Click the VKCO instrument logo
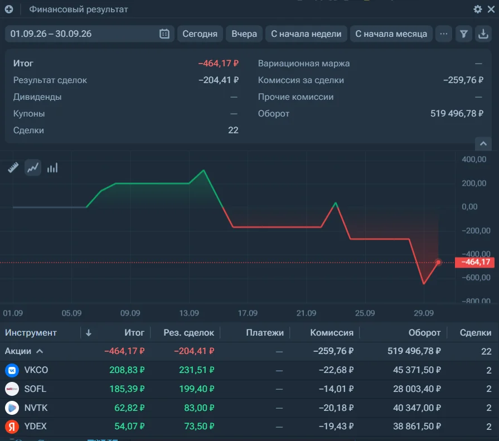 point(12,370)
